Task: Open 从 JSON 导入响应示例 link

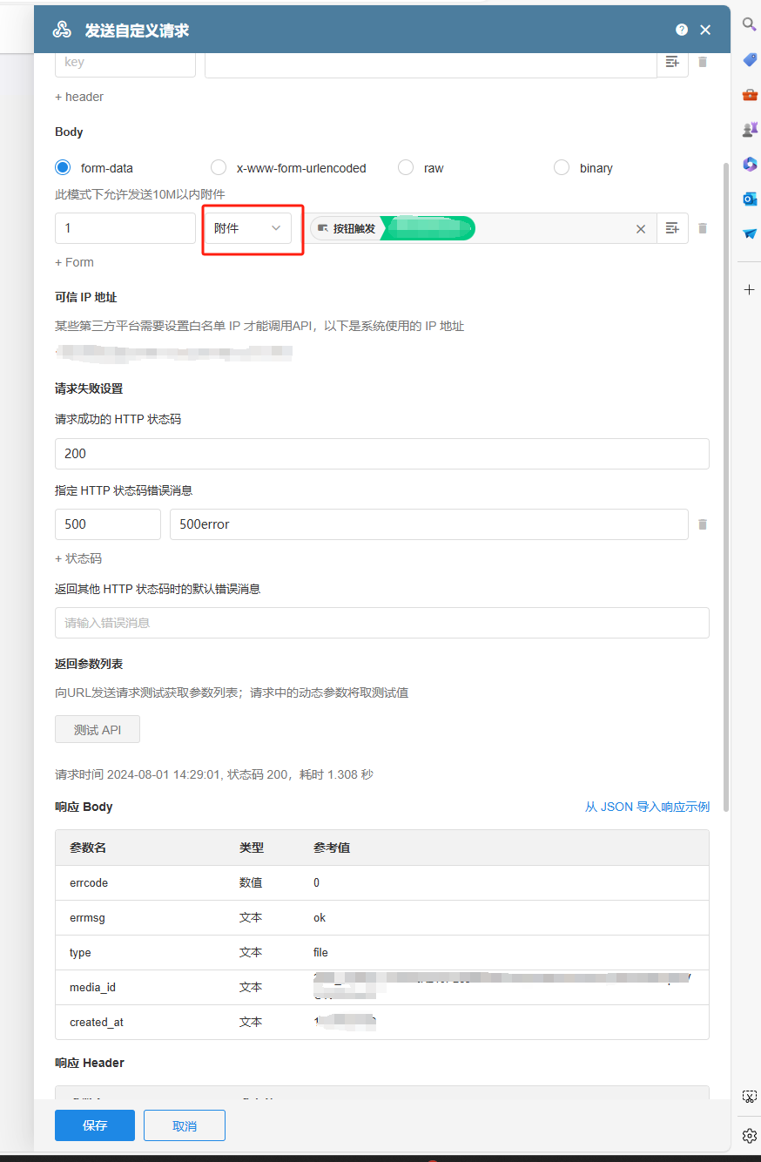Action: coord(647,807)
